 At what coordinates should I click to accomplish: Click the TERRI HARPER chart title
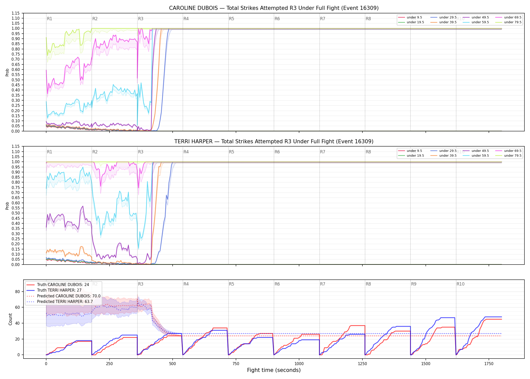click(274, 141)
